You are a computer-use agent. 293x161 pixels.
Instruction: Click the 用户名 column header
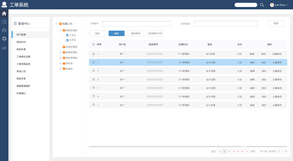(x=122, y=44)
